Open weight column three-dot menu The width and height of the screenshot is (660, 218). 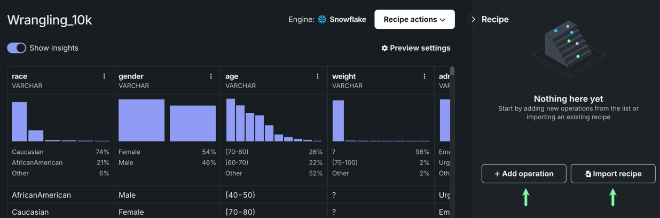coord(425,76)
